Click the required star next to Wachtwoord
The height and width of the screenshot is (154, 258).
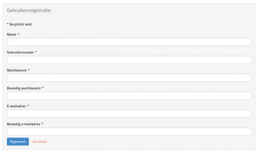click(29, 70)
